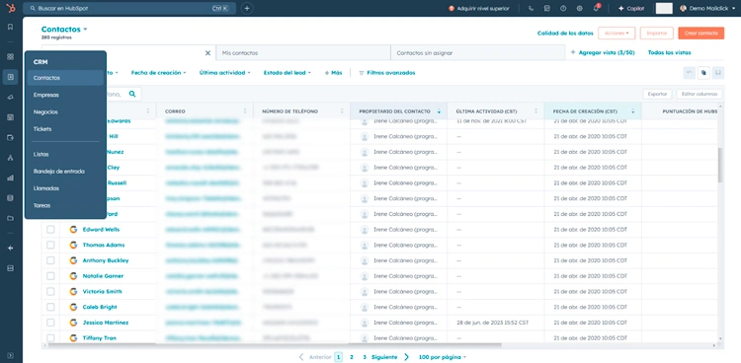The image size is (741, 363).
Task: Select the Natalie Garner row checkbox
Action: pos(50,276)
